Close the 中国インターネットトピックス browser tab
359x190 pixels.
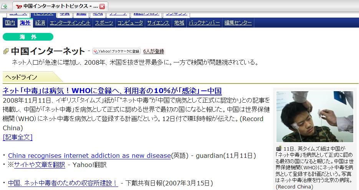(x=102, y=7)
